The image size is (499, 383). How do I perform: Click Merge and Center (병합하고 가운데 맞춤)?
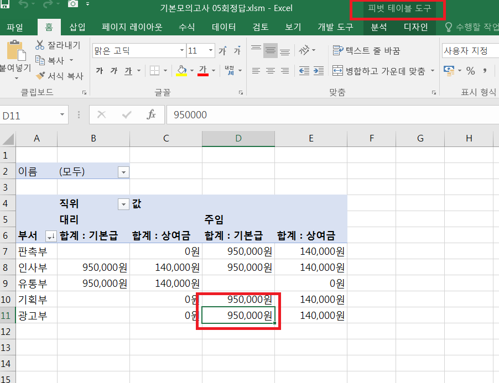(x=382, y=71)
